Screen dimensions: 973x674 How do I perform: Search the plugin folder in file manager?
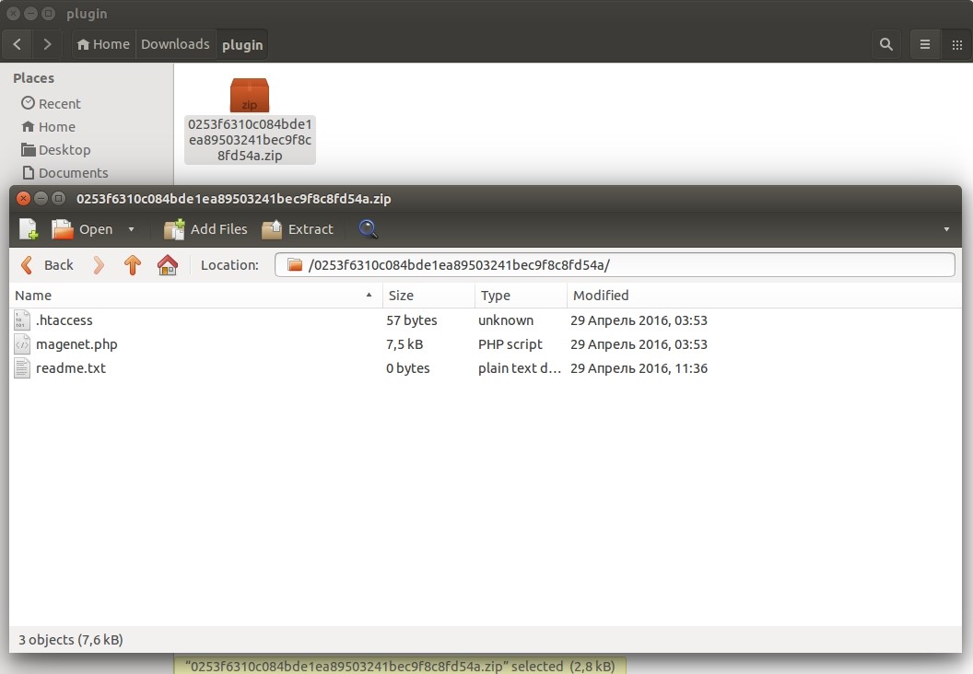[x=885, y=43]
